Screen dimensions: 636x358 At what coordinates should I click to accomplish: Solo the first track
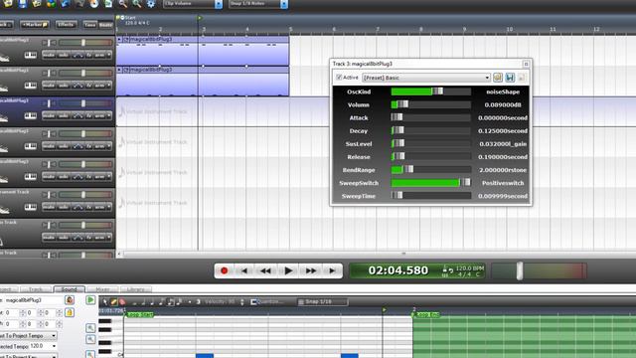pyautogui.click(x=64, y=55)
